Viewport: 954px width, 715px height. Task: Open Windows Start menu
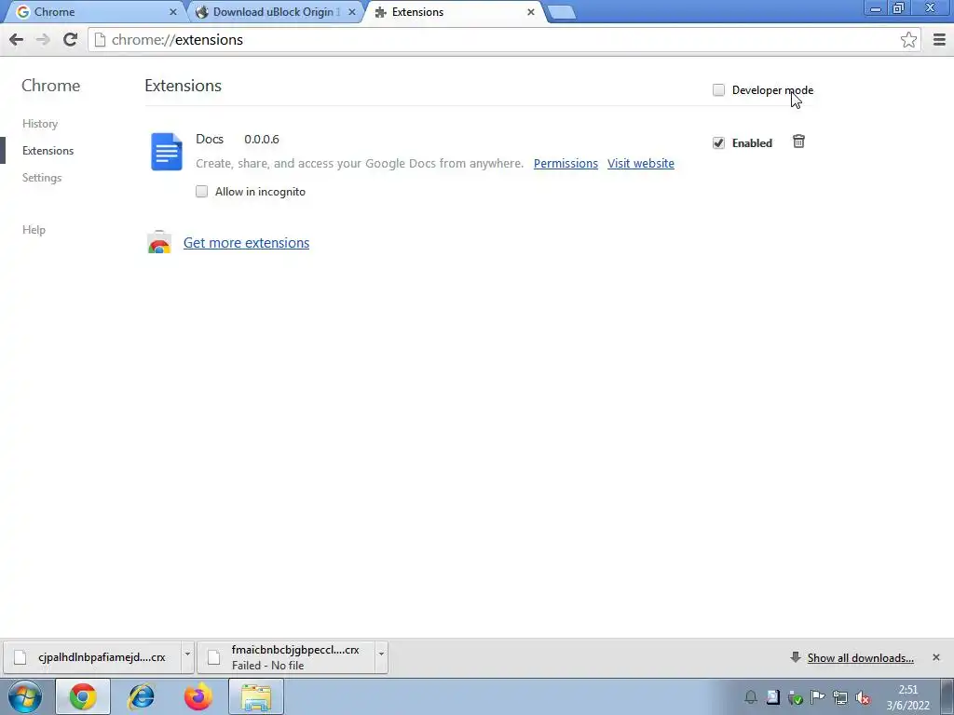25,696
